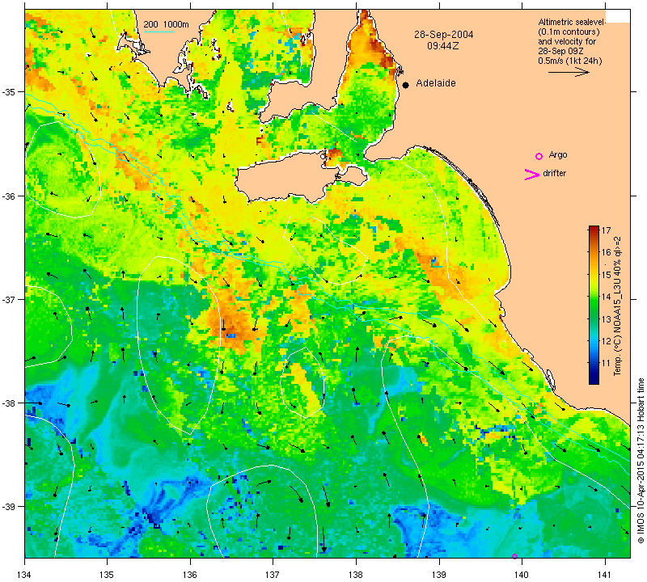Image resolution: width=647 pixels, height=582 pixels.
Task: Click the 140 longitude axis label
Action: pos(522,575)
